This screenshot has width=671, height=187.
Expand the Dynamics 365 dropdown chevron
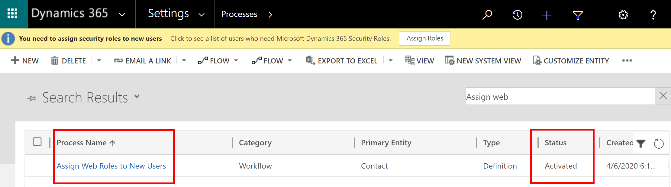click(x=122, y=15)
